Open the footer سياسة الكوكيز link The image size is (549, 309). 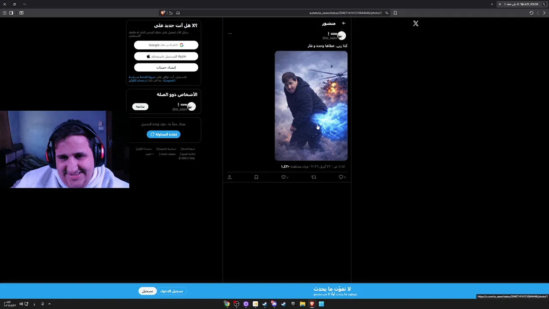[144, 149]
